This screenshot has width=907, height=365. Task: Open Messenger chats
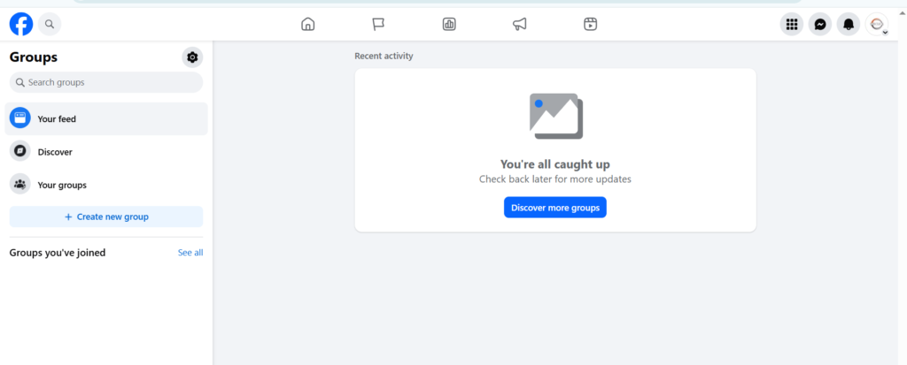pos(820,25)
